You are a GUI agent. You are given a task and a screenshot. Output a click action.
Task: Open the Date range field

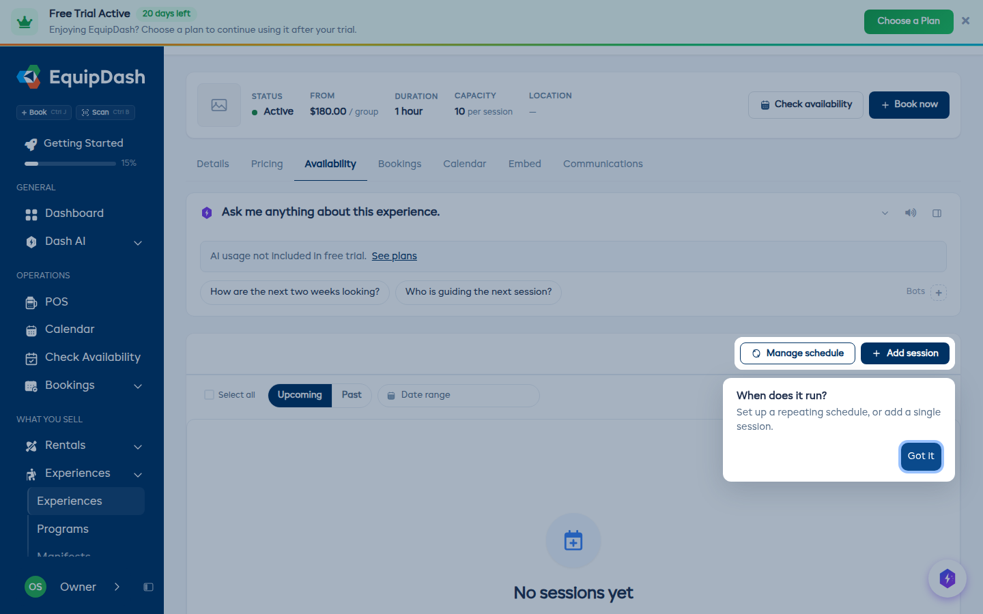tap(459, 395)
